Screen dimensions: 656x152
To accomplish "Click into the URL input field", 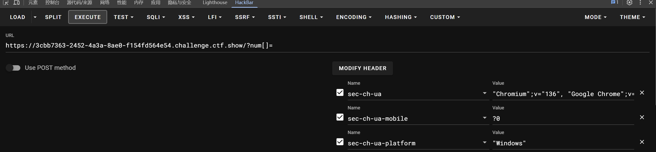I will pyautogui.click(x=309, y=46).
